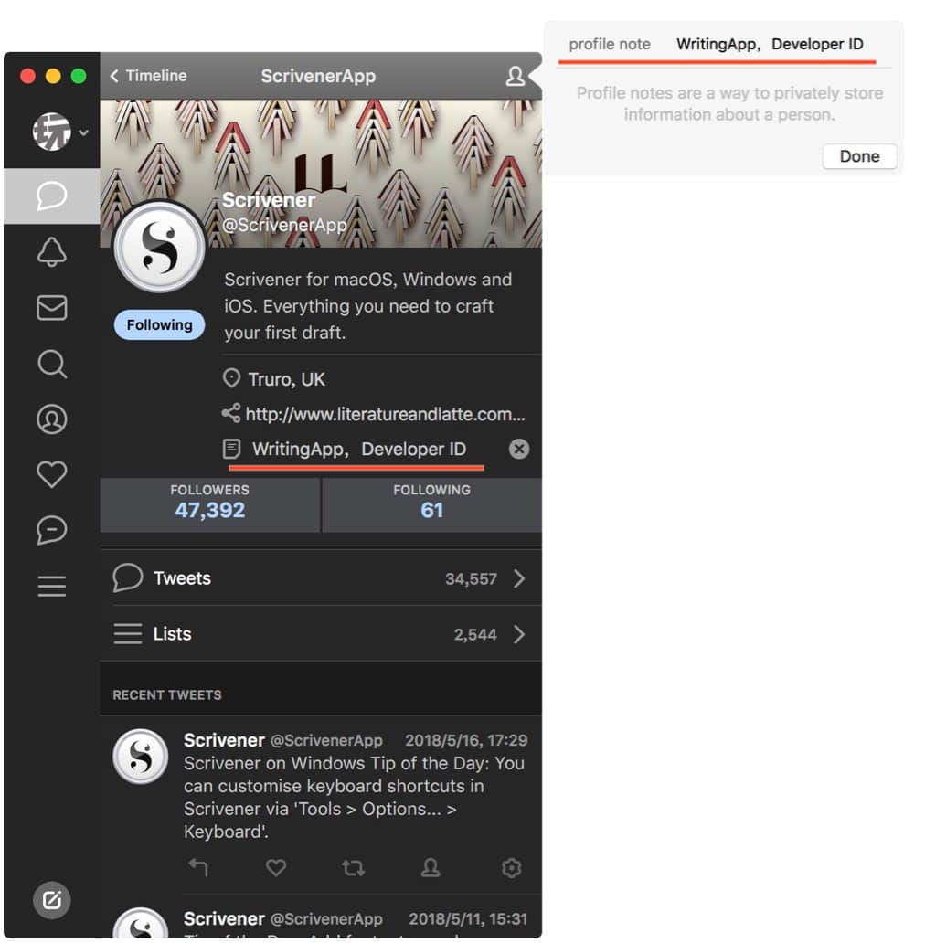Open user icon on Windows Tip tweet

[431, 867]
